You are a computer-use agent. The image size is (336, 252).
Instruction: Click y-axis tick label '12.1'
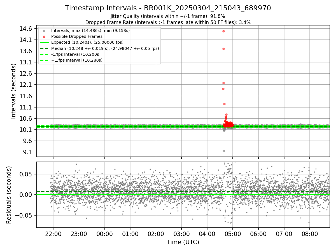[26, 85]
